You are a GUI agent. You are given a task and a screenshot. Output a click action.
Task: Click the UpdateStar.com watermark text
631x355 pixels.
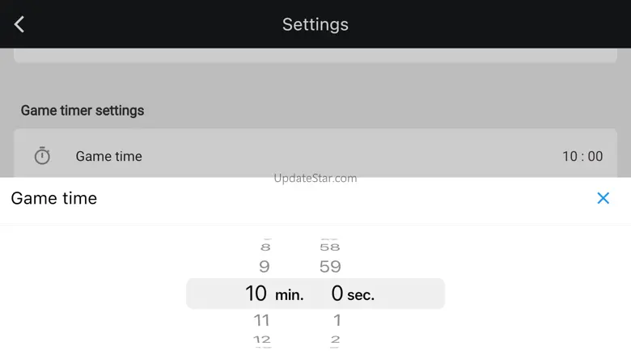(315, 178)
